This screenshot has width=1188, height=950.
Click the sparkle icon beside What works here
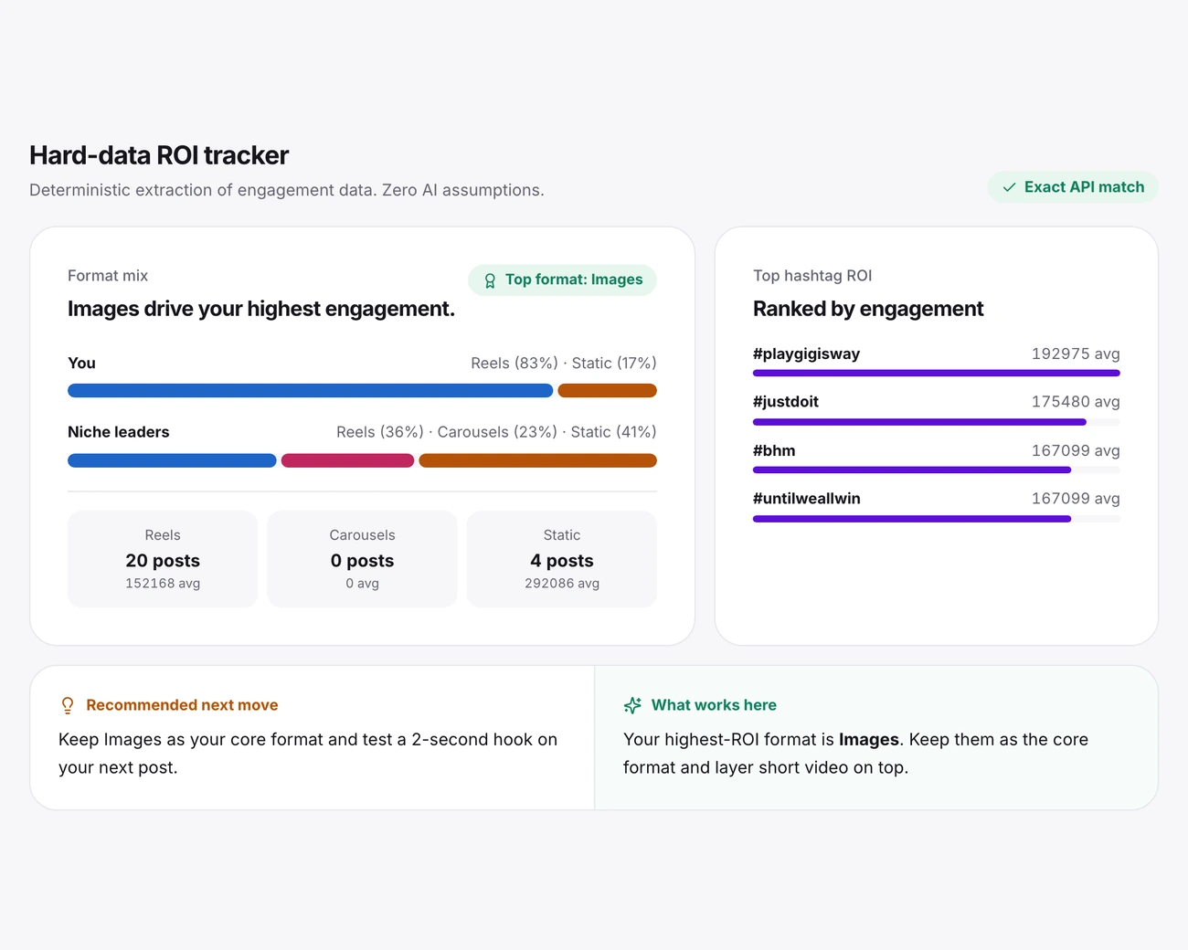(x=632, y=705)
